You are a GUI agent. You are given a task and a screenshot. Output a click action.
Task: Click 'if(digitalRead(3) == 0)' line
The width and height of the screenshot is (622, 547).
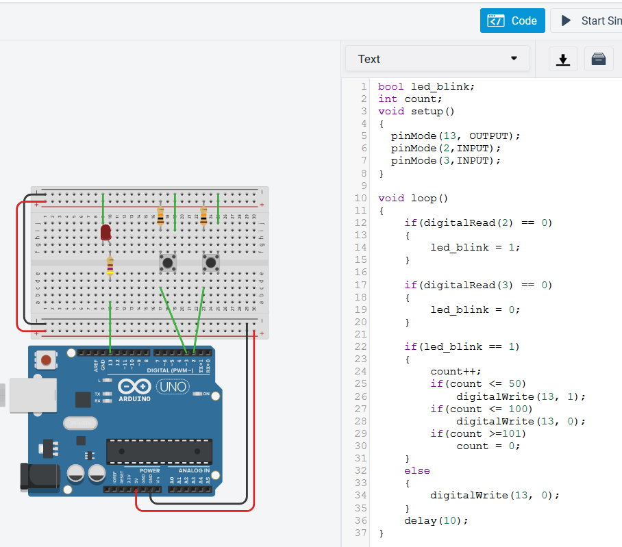point(478,285)
